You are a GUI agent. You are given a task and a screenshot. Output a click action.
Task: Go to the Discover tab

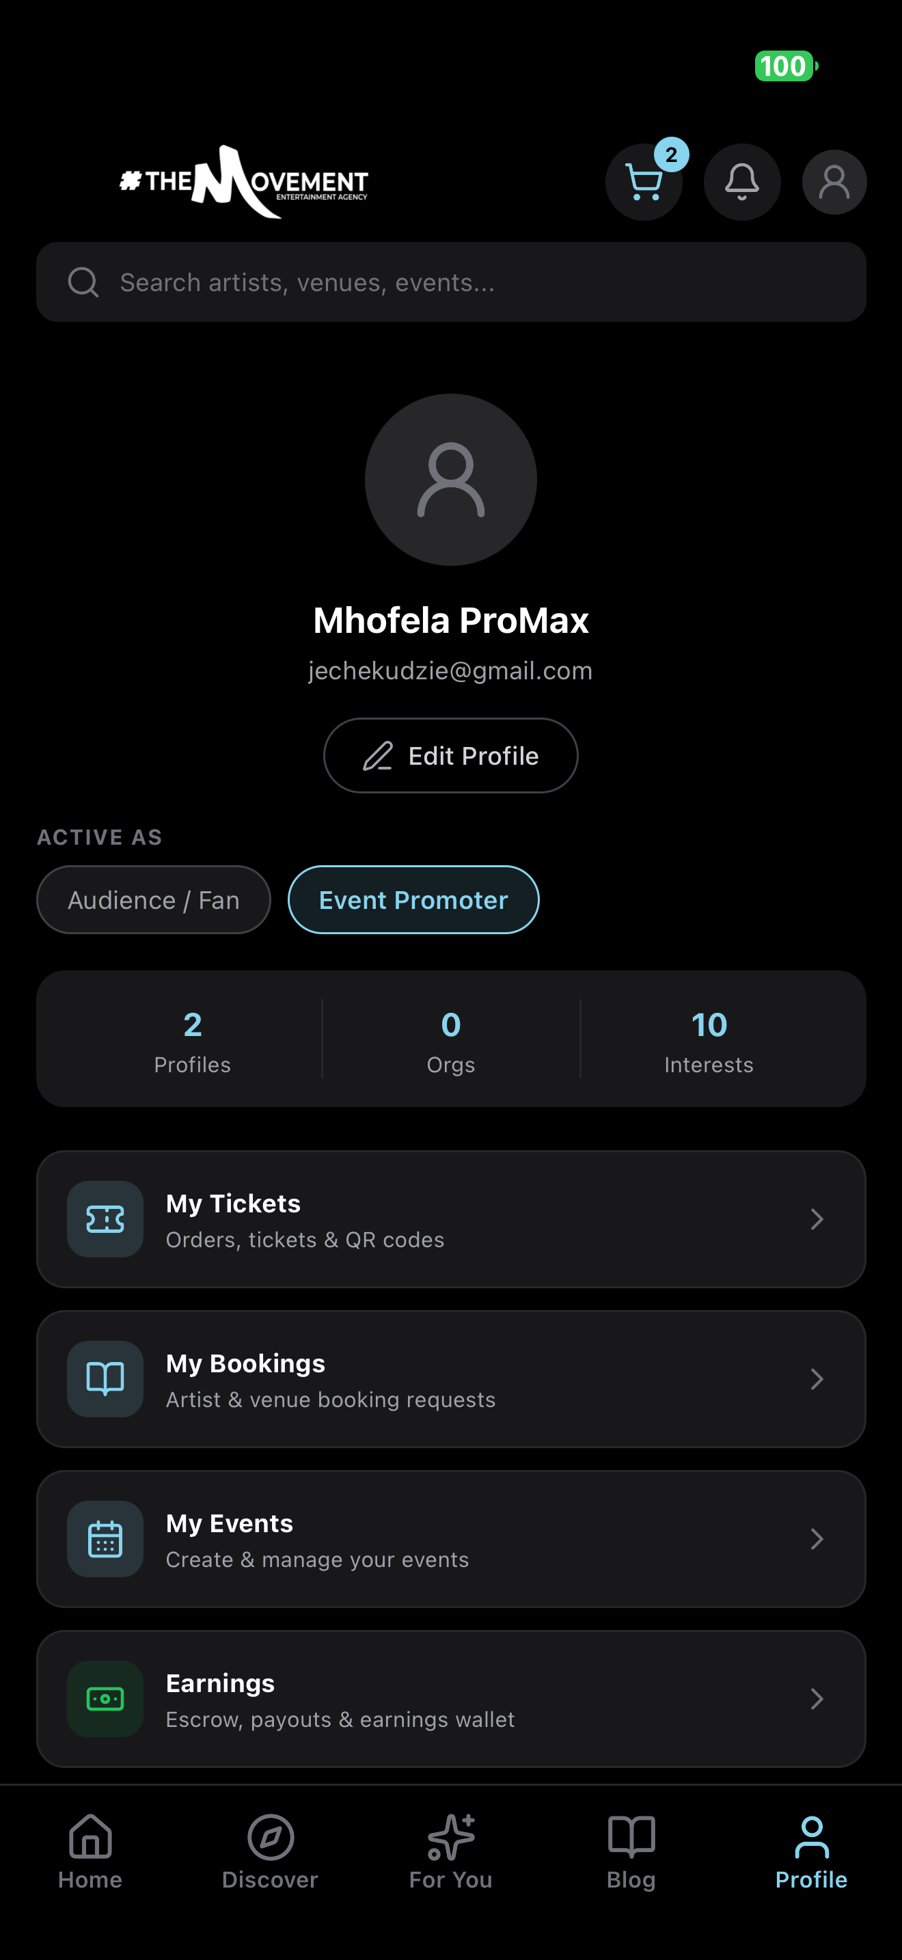(x=270, y=1850)
